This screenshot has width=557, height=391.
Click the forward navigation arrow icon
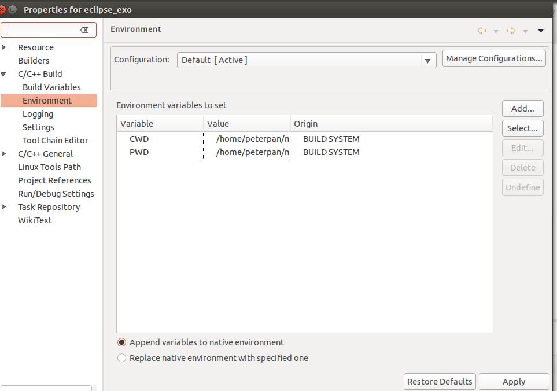[511, 31]
